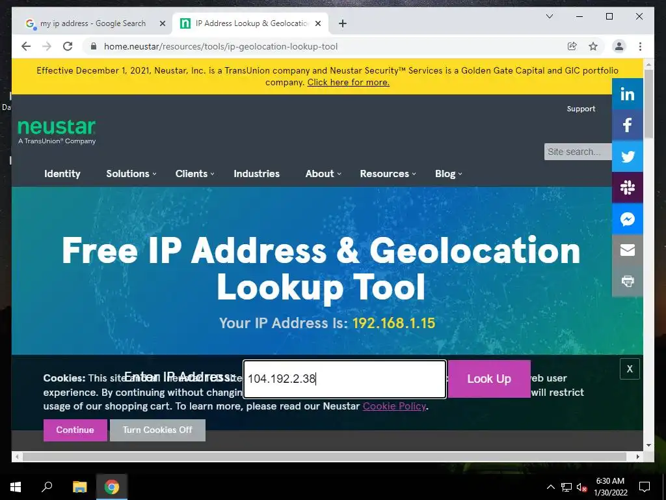Screen dimensions: 666x500
Task: Expand Resources dropdown menu
Action: click(388, 174)
